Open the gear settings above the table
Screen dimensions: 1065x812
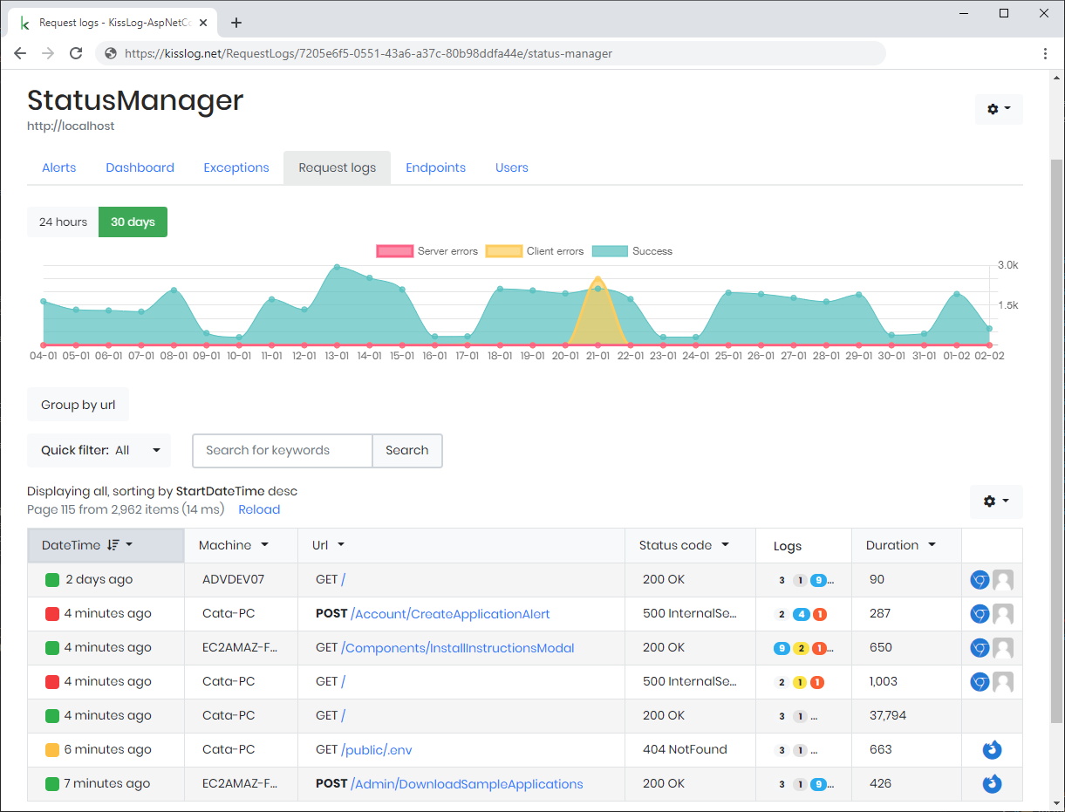996,502
